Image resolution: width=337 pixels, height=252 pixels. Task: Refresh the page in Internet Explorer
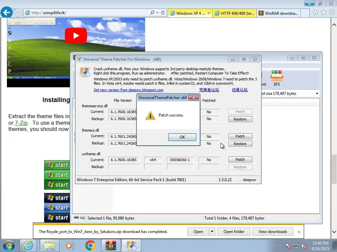163,13
